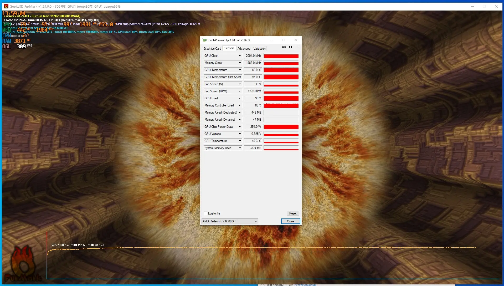Screen dimensions: 504x286
Task: Open the Memory Used (Dedicated) dropdown
Action: click(x=240, y=113)
